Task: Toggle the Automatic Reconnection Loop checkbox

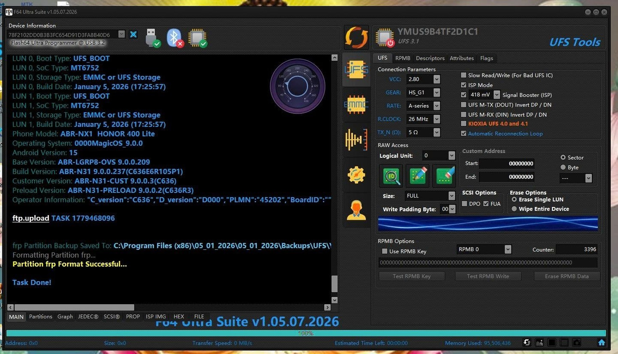Action: tap(463, 134)
